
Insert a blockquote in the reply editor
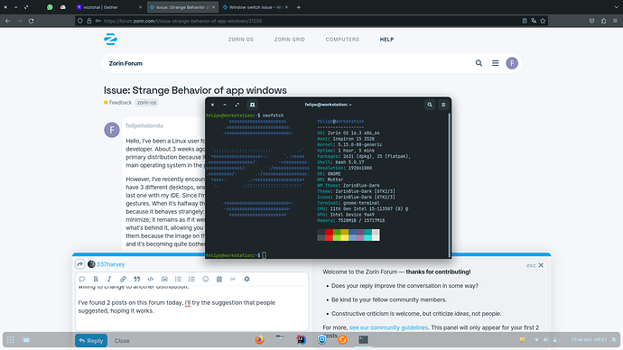(136, 279)
